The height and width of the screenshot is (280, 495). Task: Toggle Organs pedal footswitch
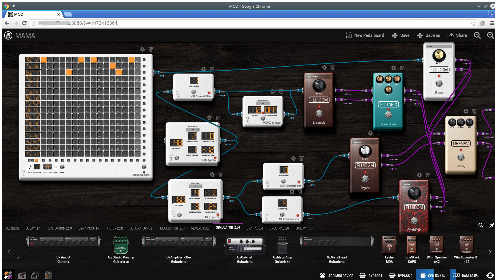[x=365, y=179]
